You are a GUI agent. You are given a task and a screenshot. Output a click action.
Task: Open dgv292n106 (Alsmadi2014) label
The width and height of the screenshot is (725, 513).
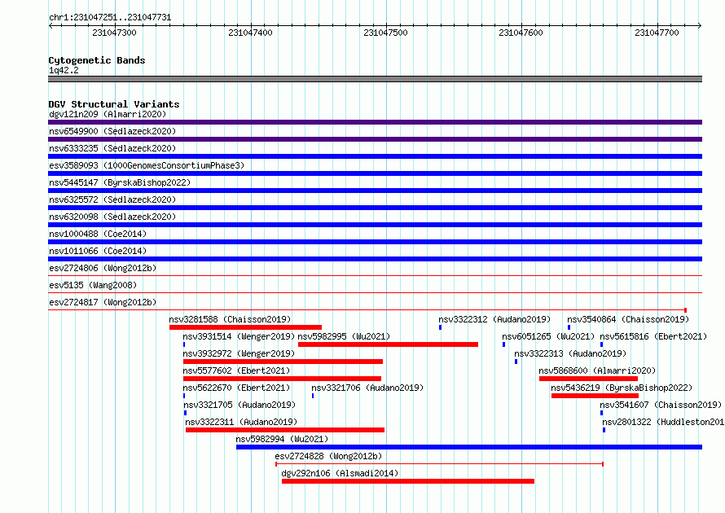point(340,473)
